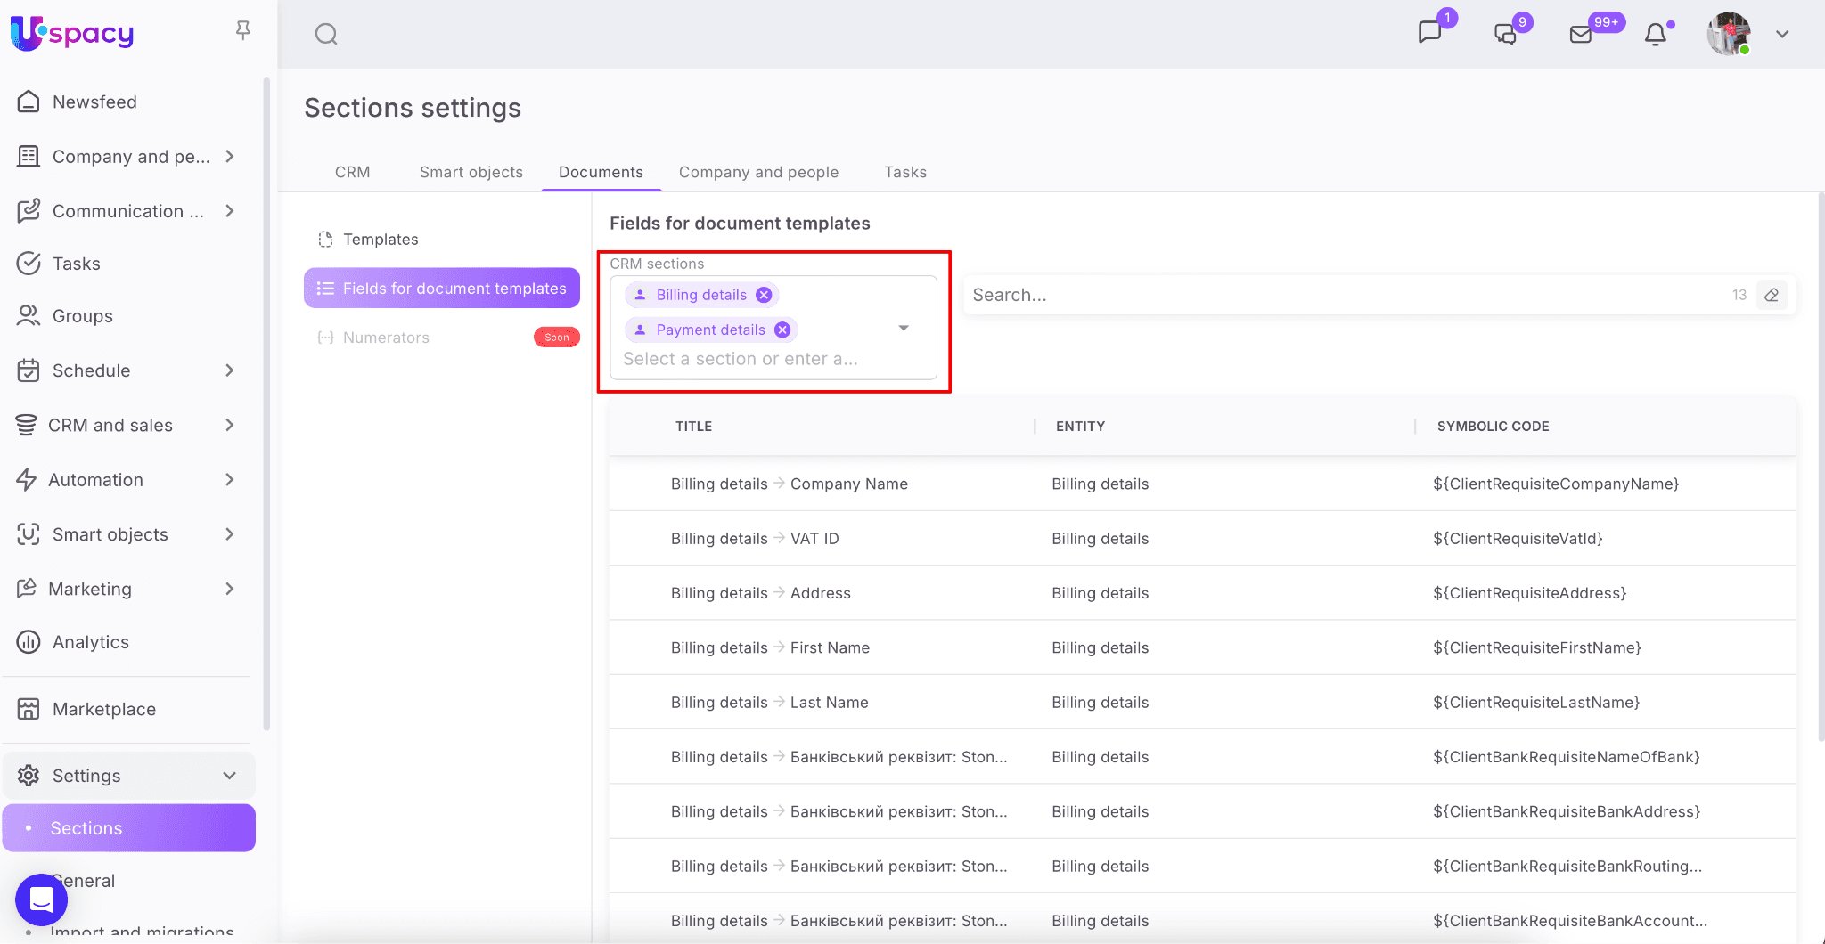Collapse the Settings menu

[229, 776]
